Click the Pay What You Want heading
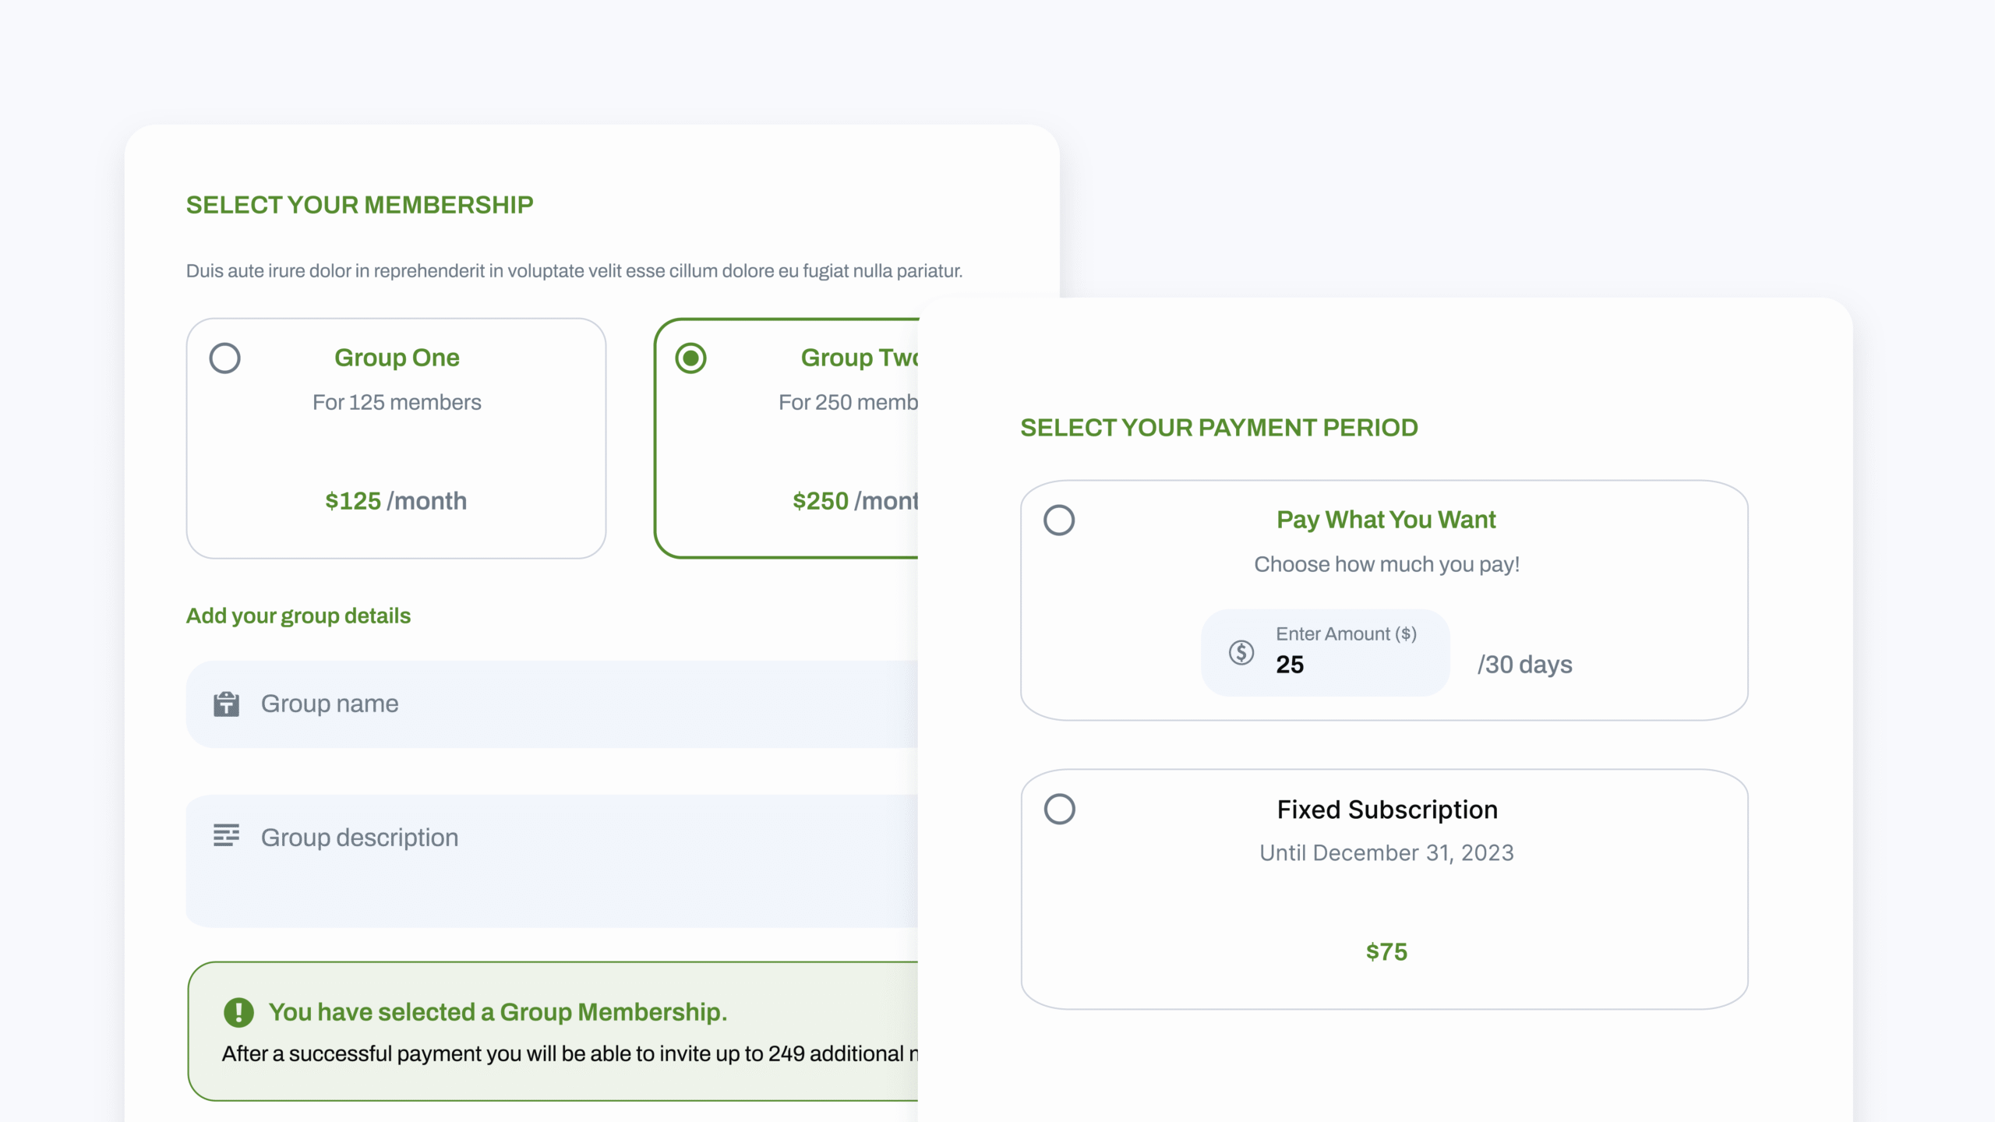The image size is (1995, 1122). coord(1386,520)
